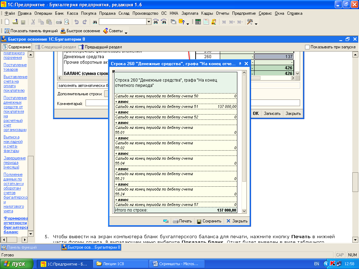Expand dropdown arrow next to Советы
Viewport: 359px width, 269px height.
[x=126, y=33]
